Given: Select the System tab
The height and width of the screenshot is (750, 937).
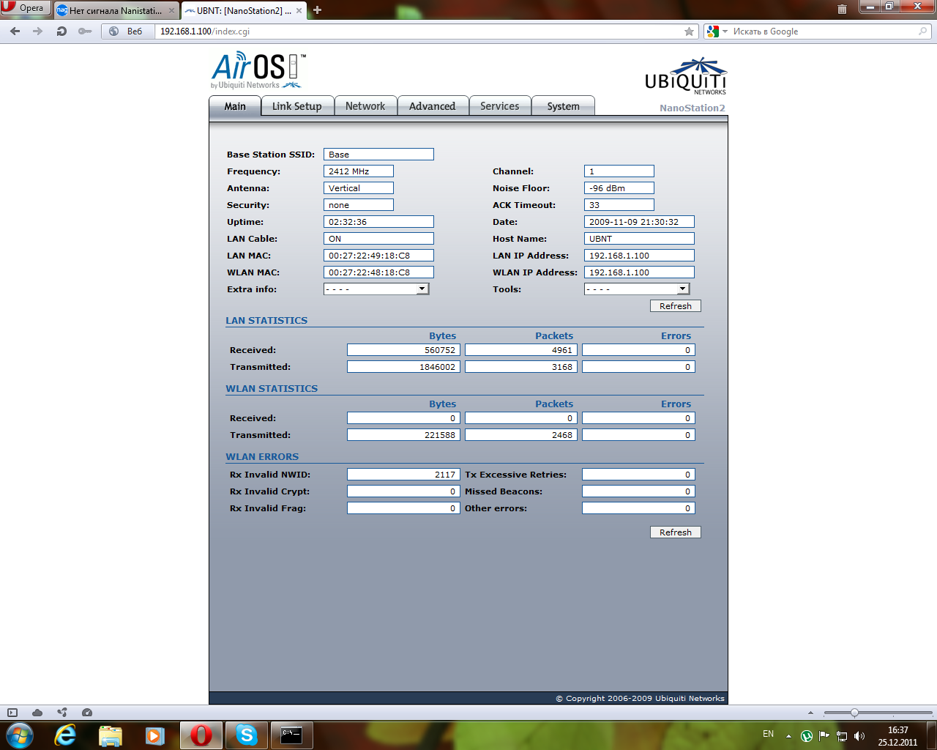Looking at the screenshot, I should click(563, 106).
